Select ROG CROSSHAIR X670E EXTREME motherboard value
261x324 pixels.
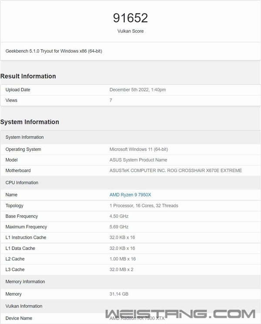coord(176,170)
